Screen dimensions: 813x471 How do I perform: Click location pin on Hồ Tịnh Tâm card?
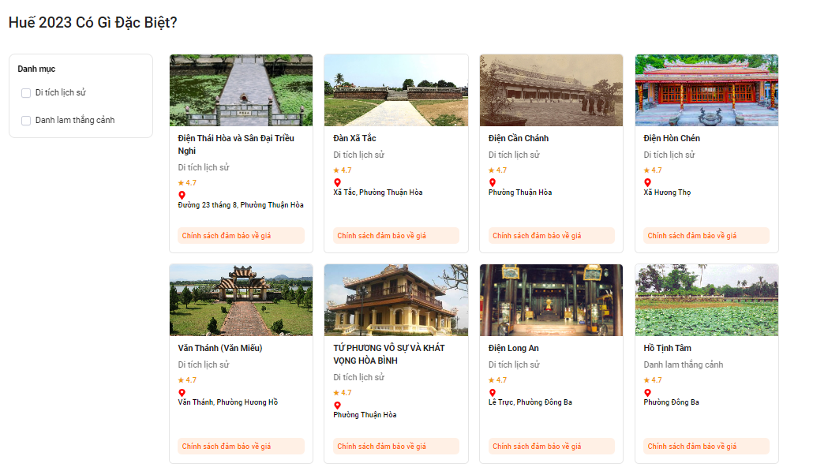647,393
